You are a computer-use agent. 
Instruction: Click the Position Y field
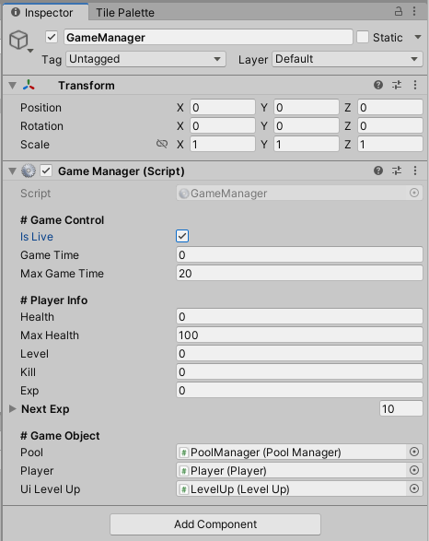coord(307,108)
